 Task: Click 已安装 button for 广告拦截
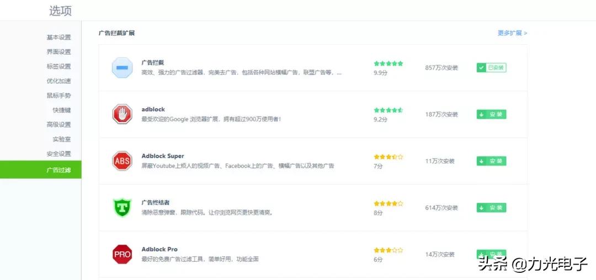pyautogui.click(x=492, y=68)
